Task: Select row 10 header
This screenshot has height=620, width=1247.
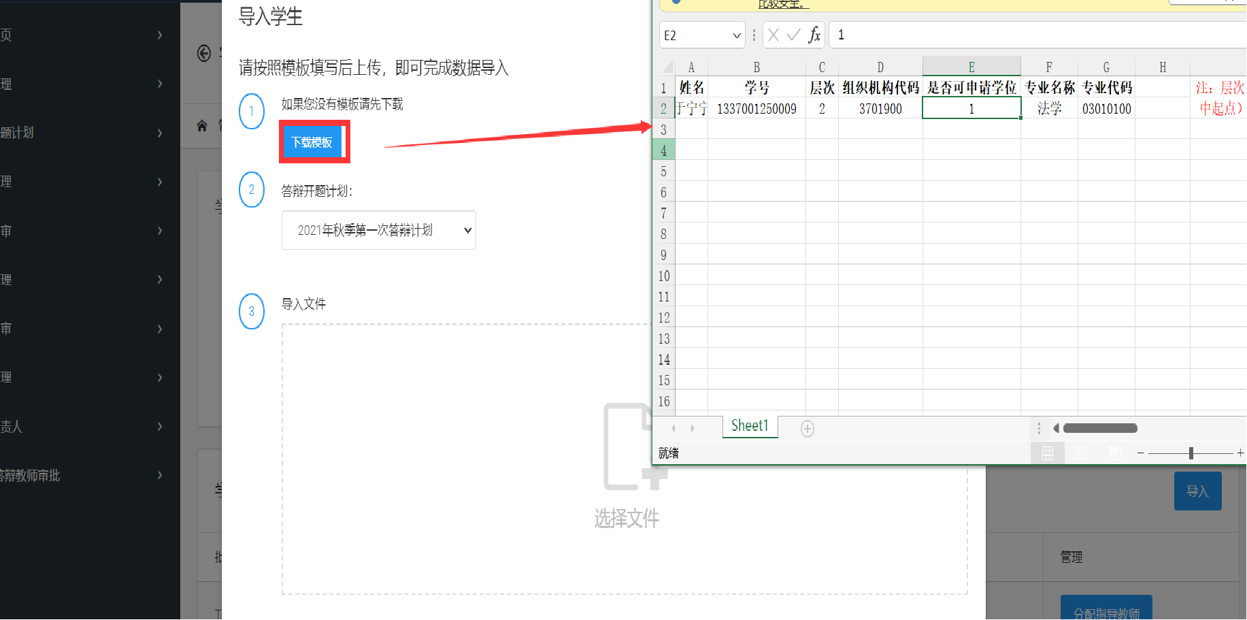Action: (664, 276)
